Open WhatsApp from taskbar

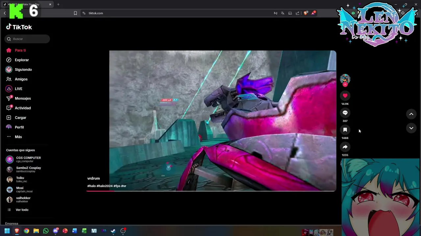coord(46,231)
